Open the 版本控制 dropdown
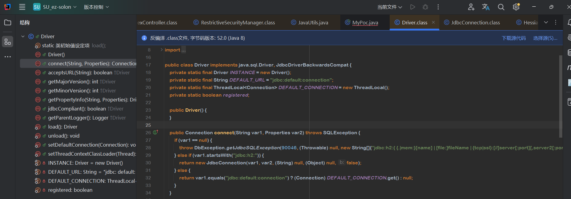Viewport: 571px width, 199px height. click(x=96, y=7)
